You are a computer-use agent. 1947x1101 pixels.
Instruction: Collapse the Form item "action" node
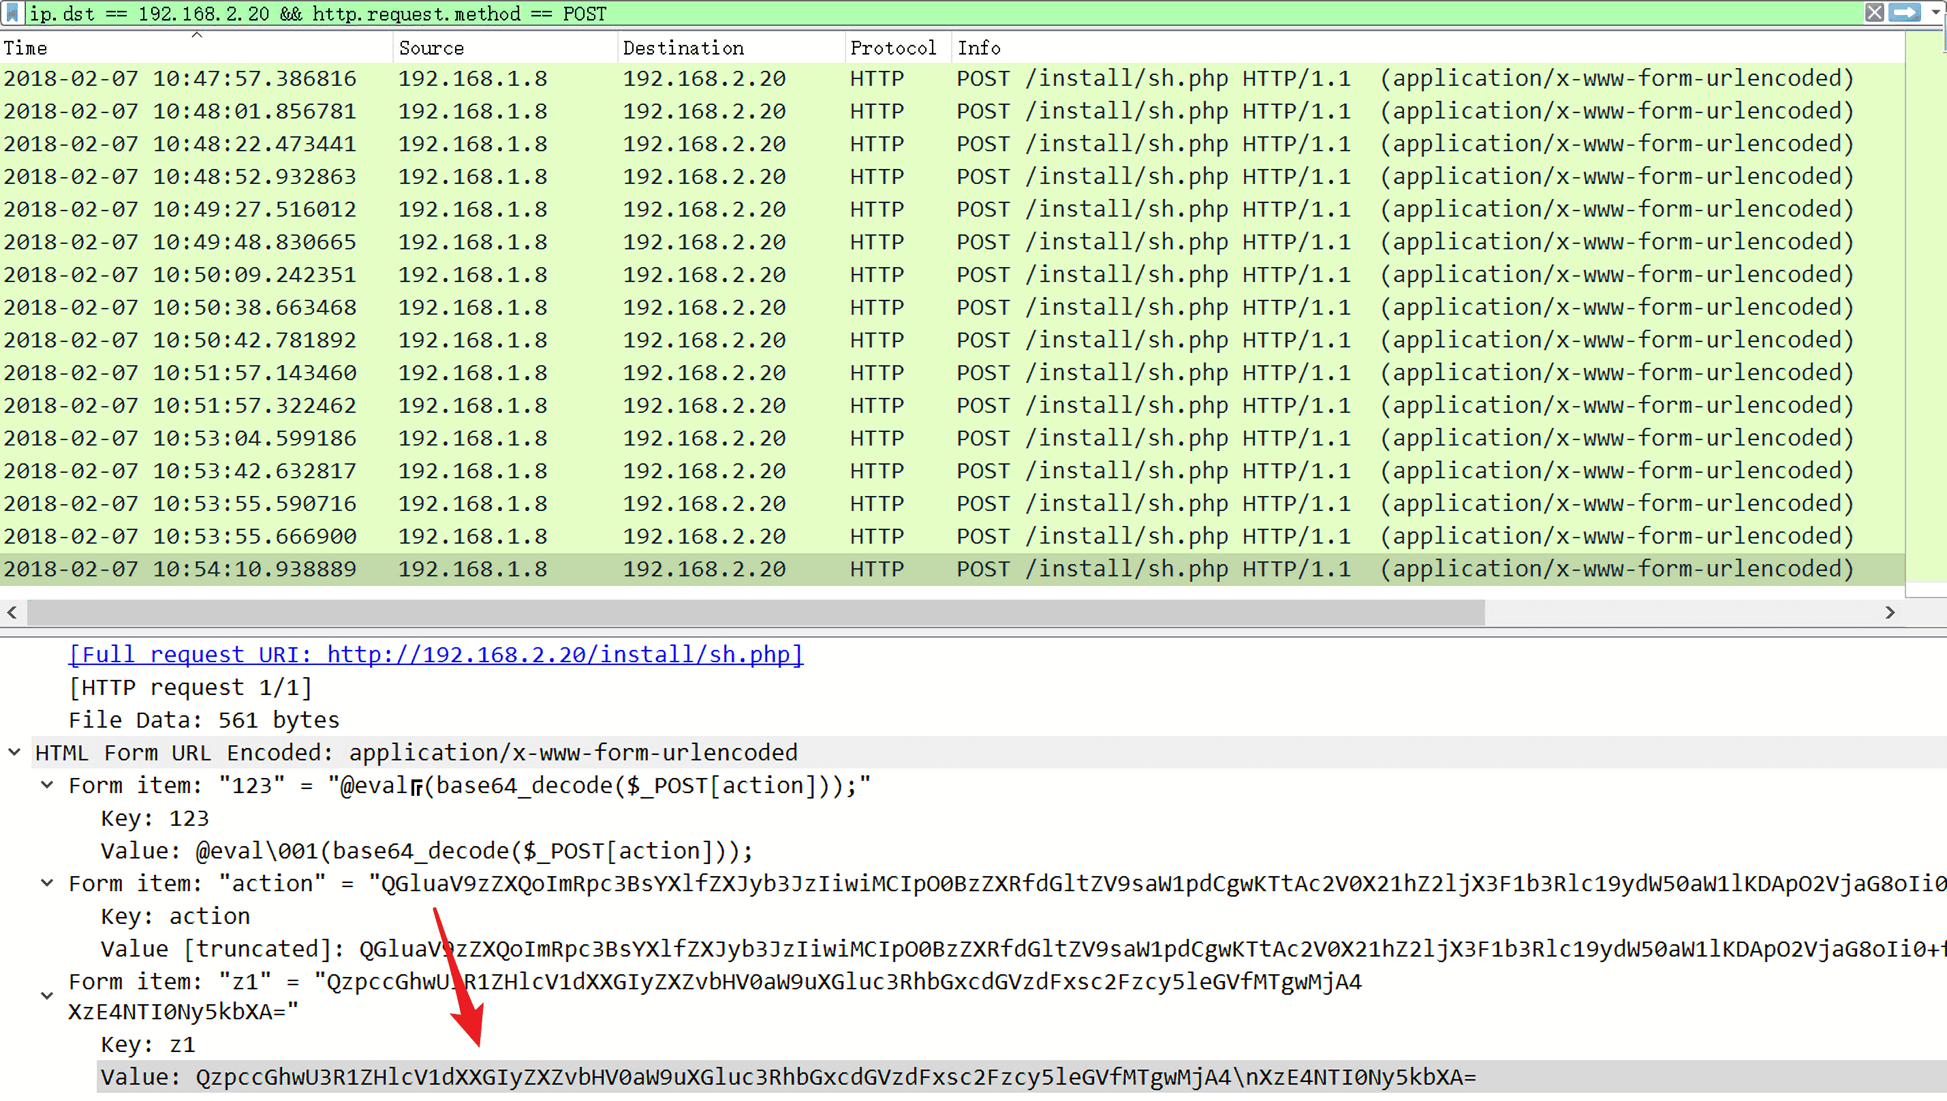pyautogui.click(x=47, y=883)
